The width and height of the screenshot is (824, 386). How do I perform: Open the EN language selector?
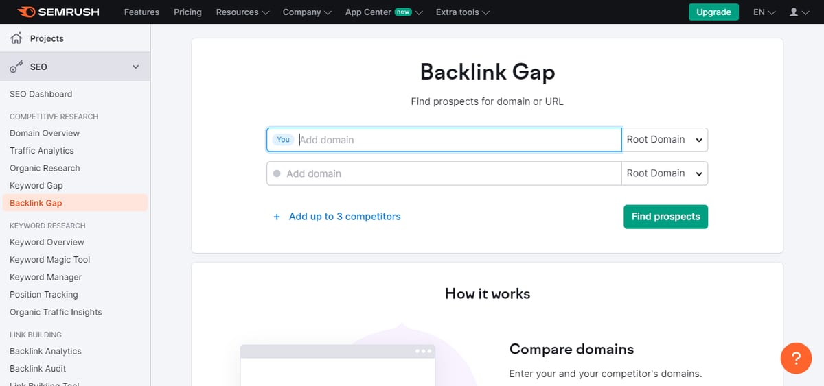(x=764, y=12)
